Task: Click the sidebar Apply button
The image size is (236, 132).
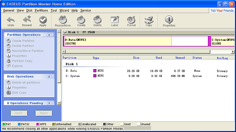Action: 44,113
